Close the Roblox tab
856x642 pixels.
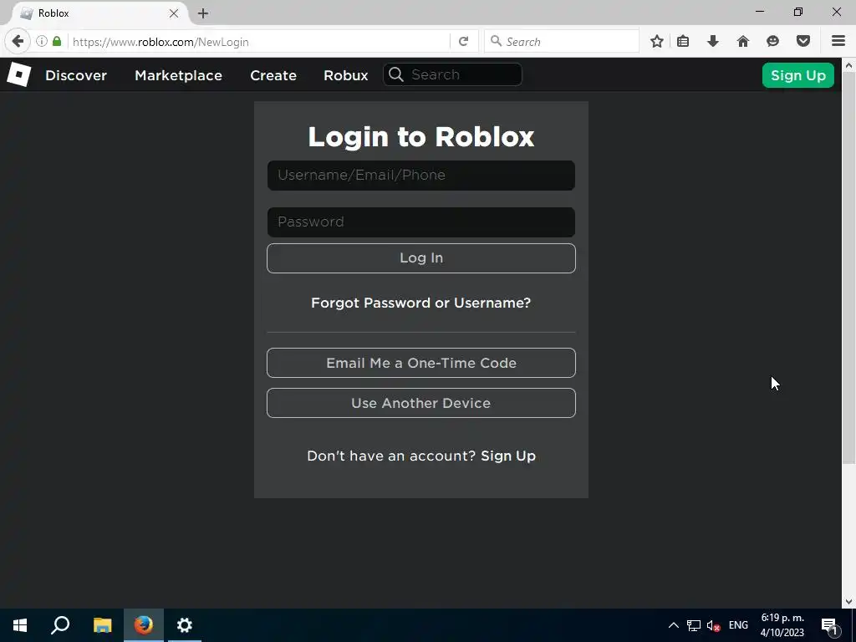point(174,13)
